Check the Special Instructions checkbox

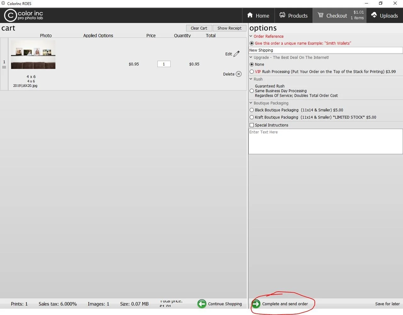pos(252,125)
